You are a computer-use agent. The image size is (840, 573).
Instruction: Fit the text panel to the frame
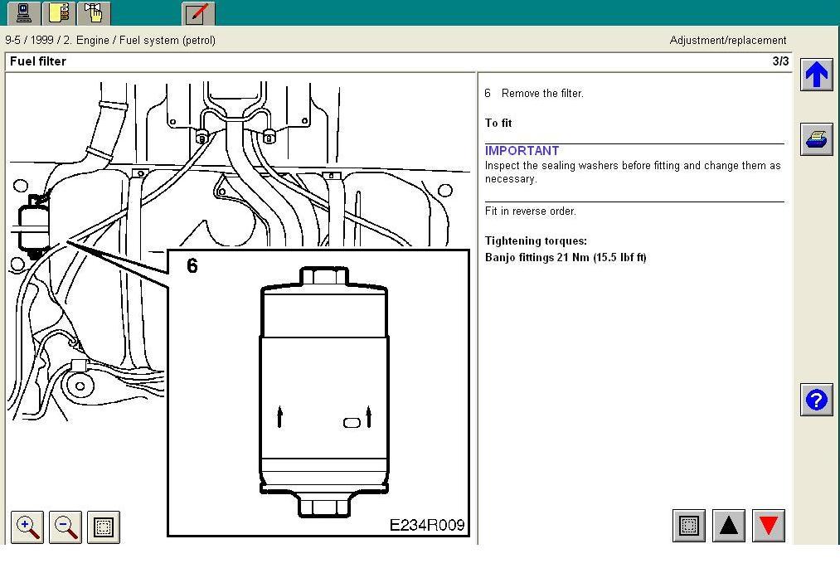coord(689,526)
